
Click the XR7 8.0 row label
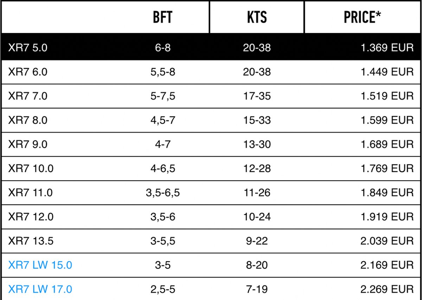pyautogui.click(x=28, y=120)
